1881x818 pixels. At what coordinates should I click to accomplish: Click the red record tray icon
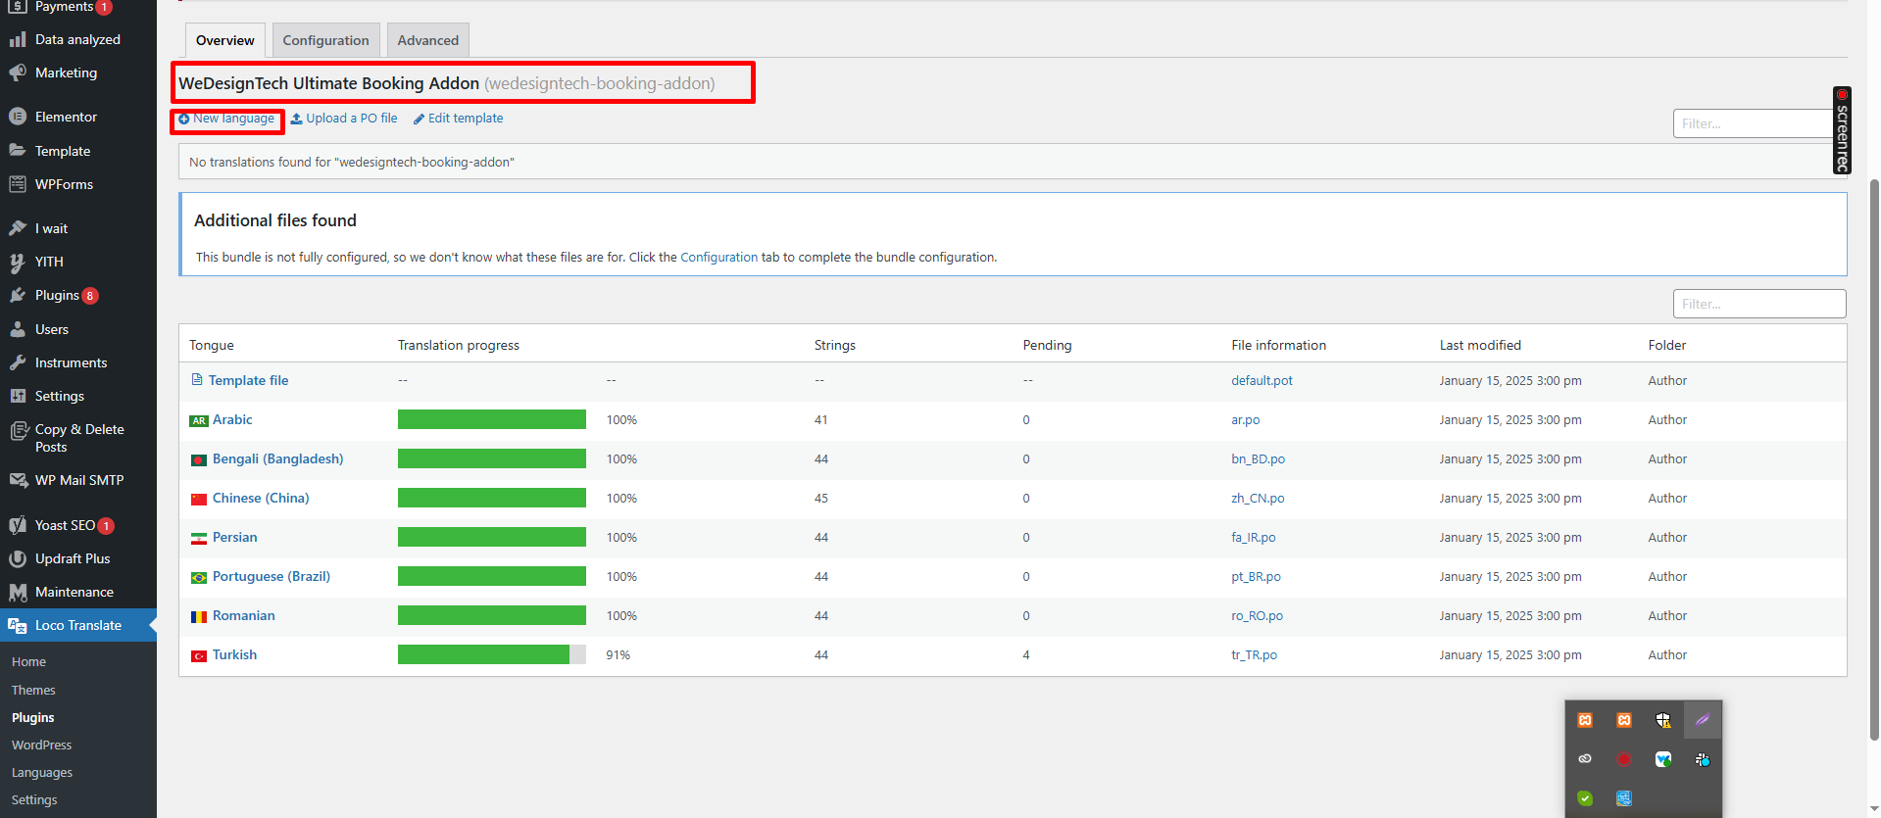pyautogui.click(x=1624, y=759)
